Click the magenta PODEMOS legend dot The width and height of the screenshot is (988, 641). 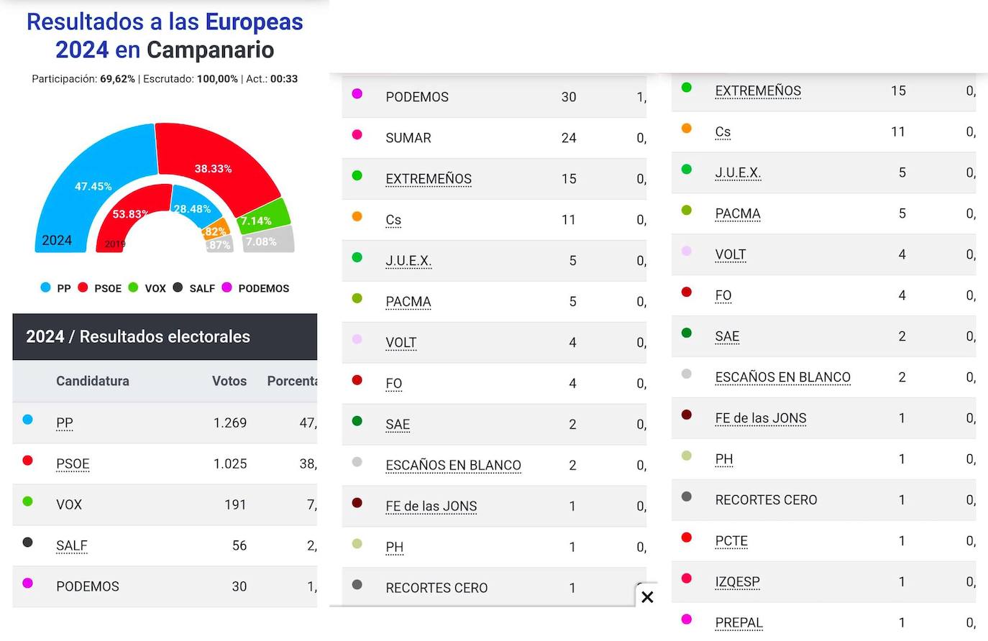coord(227,287)
